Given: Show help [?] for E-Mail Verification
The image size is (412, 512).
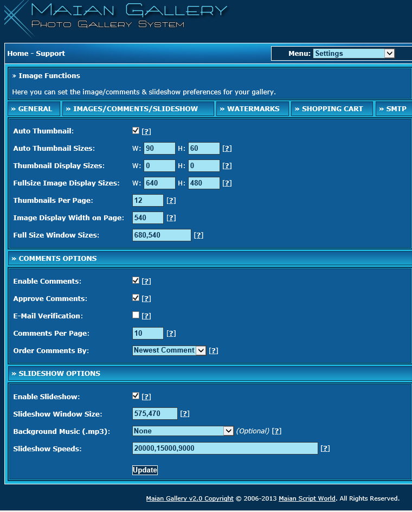Looking at the screenshot, I should (x=146, y=316).
